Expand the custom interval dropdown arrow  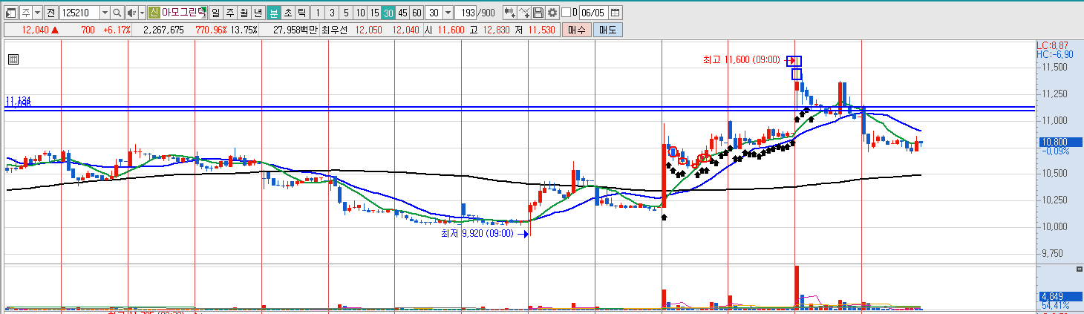click(448, 13)
